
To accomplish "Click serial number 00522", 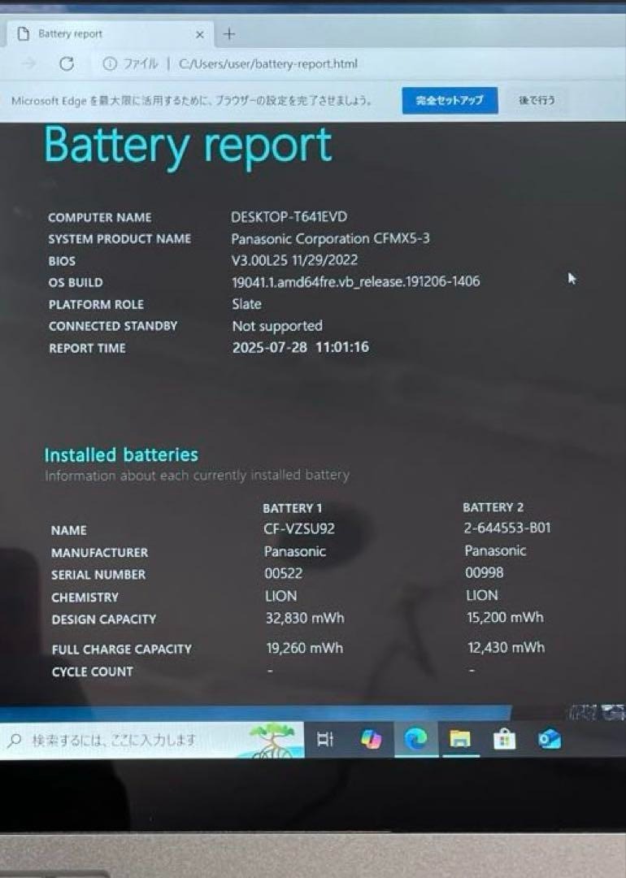I will click(283, 573).
